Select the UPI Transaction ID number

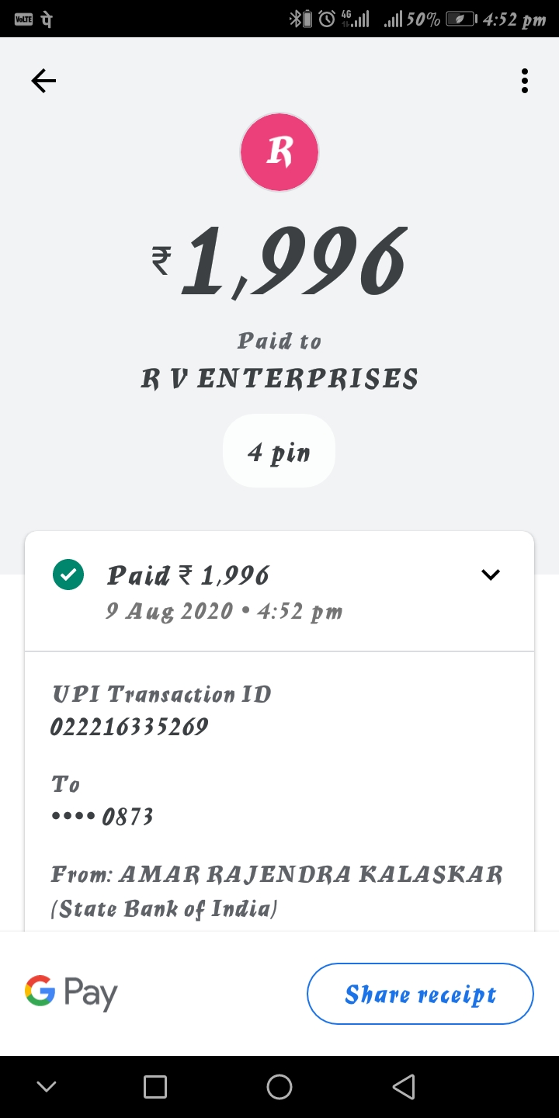tap(130, 727)
